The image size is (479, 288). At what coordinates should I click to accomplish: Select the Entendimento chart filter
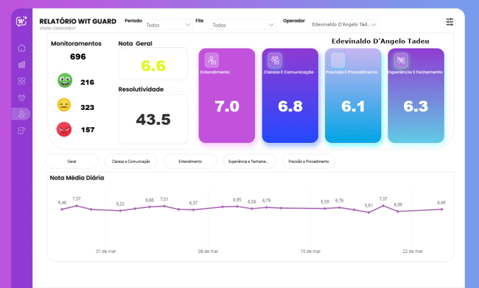[x=190, y=162]
